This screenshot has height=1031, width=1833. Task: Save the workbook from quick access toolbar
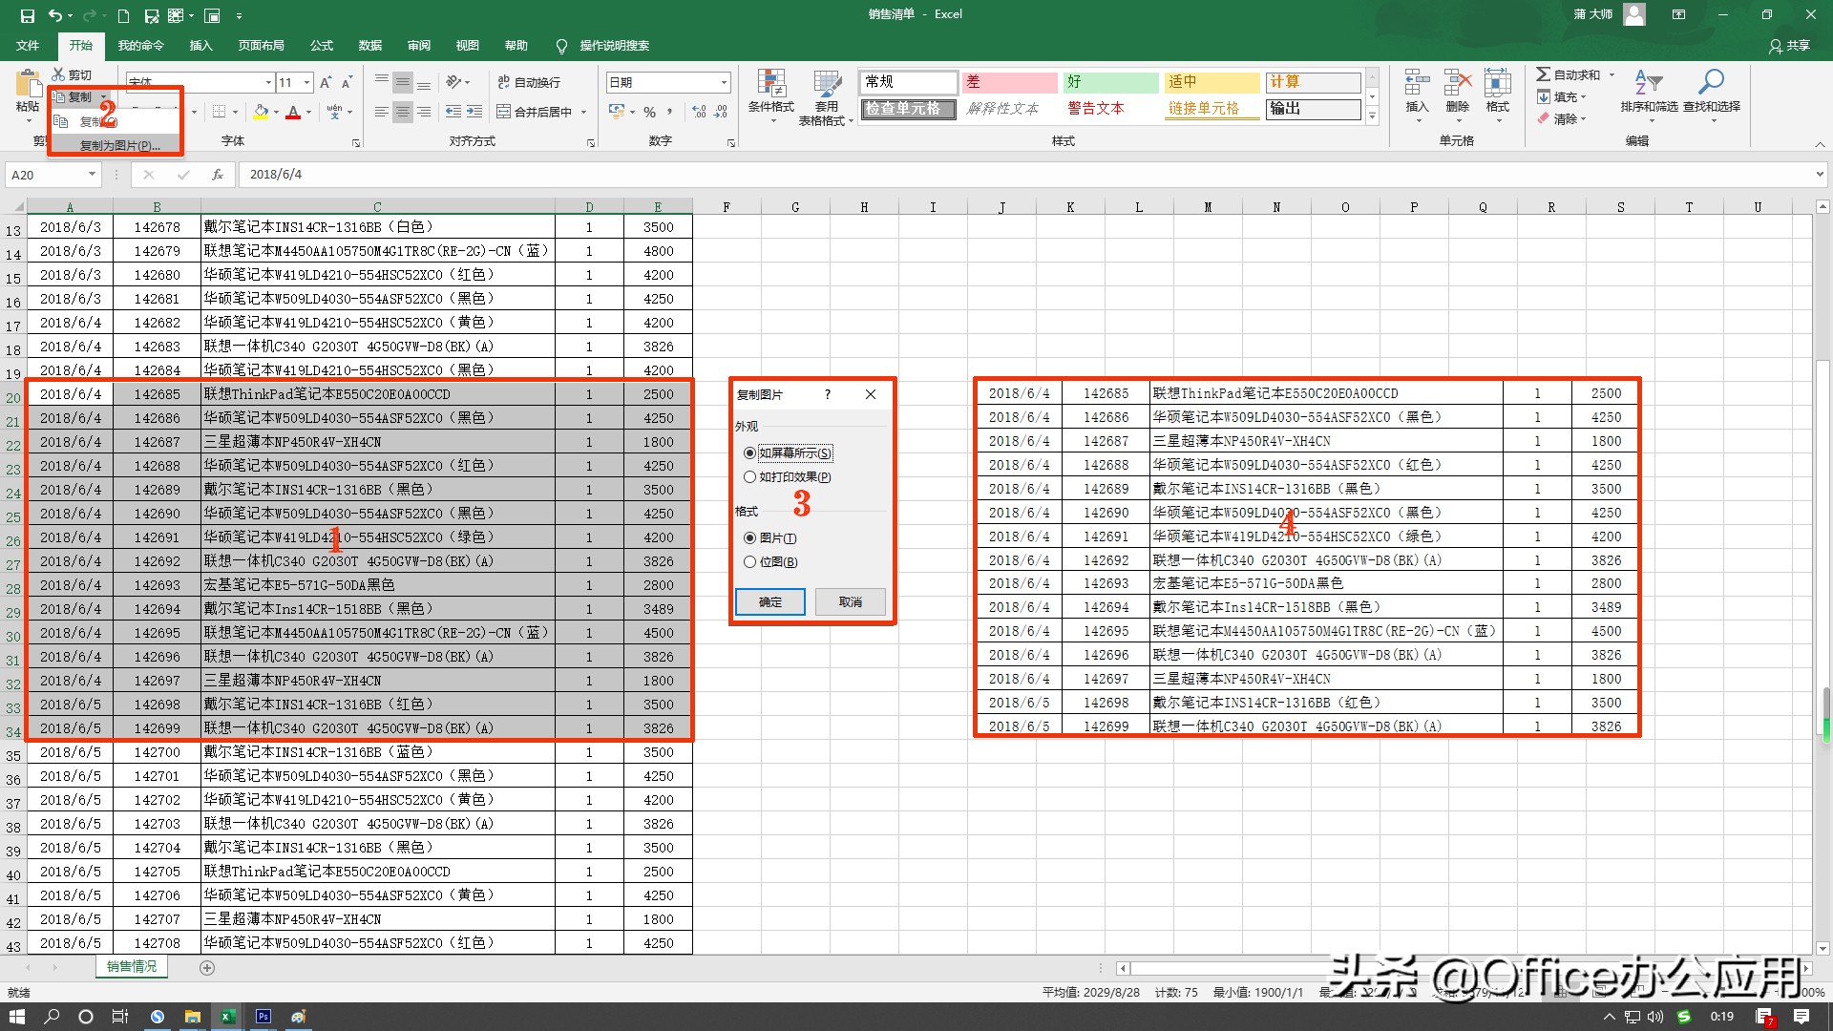click(x=27, y=15)
